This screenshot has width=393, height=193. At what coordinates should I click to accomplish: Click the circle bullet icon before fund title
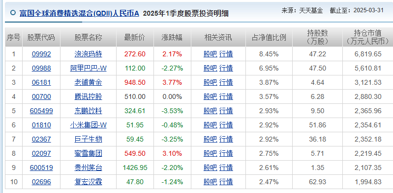(13, 13)
